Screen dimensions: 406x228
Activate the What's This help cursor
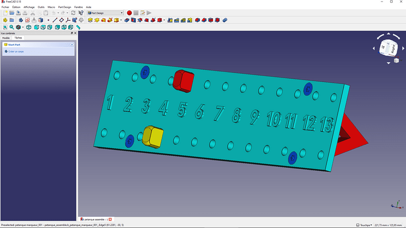point(81,13)
